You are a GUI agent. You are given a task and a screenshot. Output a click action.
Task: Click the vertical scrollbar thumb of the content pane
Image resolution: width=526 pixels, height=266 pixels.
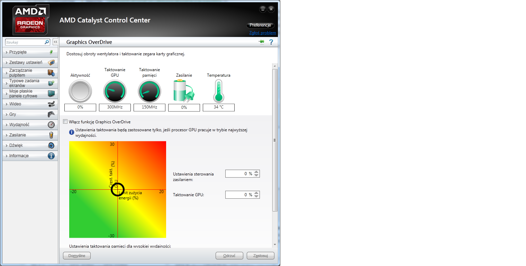tap(275, 140)
